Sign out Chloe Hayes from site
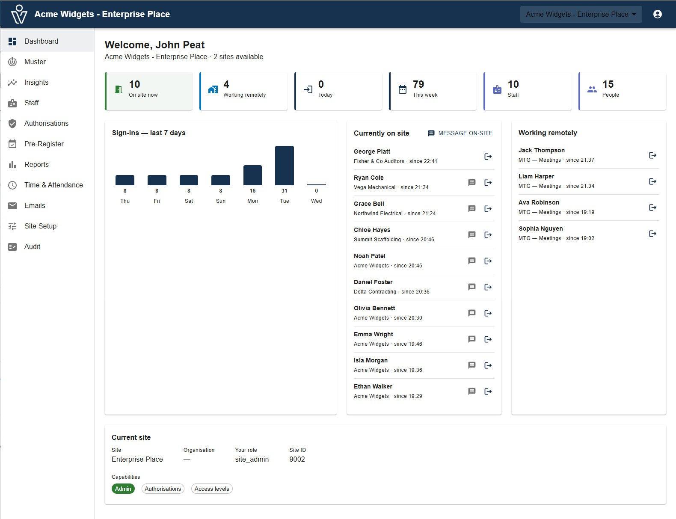 488,235
